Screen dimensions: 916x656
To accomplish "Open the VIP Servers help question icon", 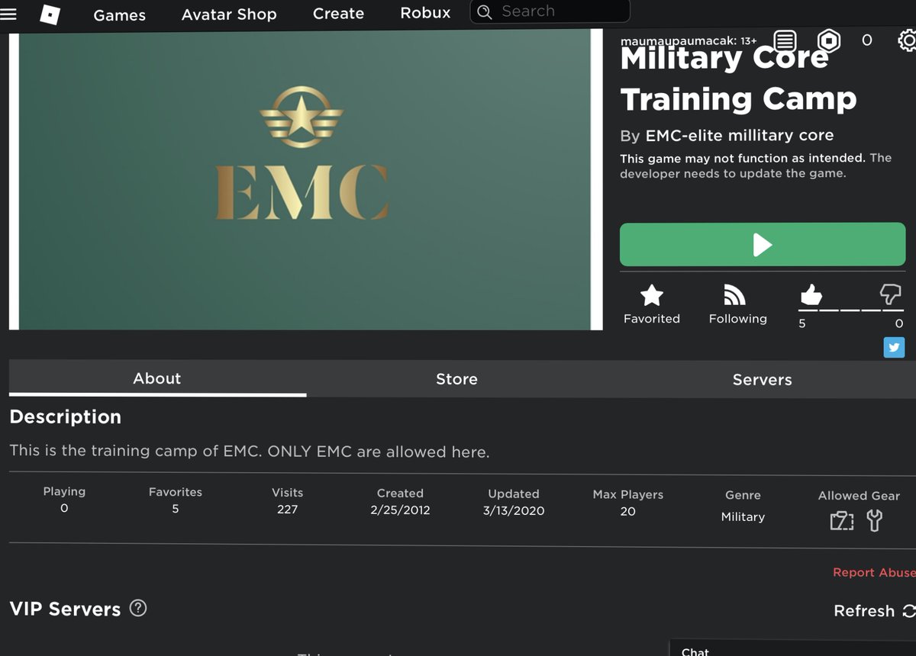I will point(138,608).
